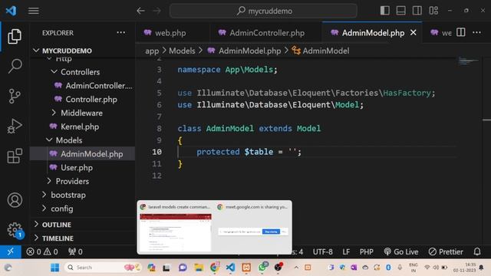Go back using the navigation arrow
Image resolution: width=491 pixels, height=276 pixels.
click(140, 11)
